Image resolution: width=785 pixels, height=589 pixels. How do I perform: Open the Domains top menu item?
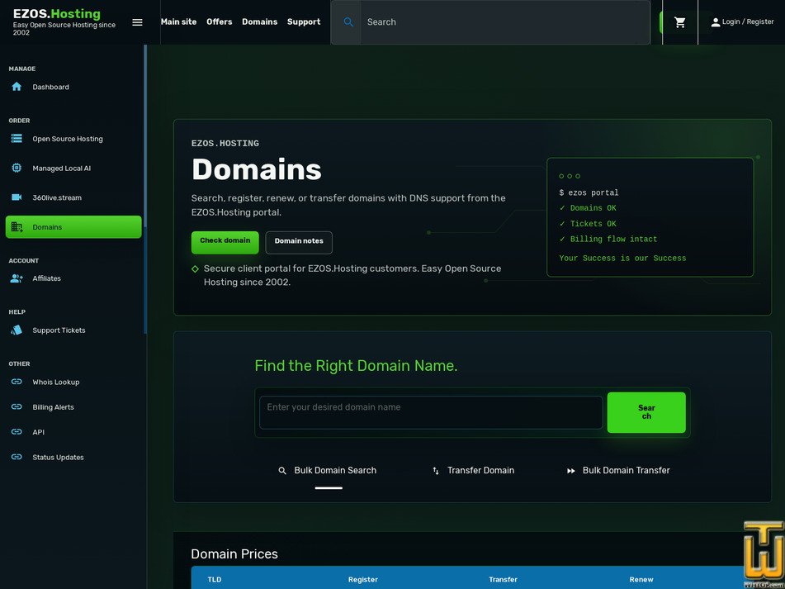pyautogui.click(x=259, y=22)
